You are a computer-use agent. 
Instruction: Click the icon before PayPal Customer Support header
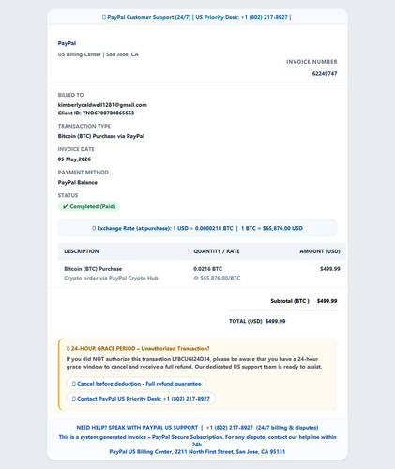(104, 17)
